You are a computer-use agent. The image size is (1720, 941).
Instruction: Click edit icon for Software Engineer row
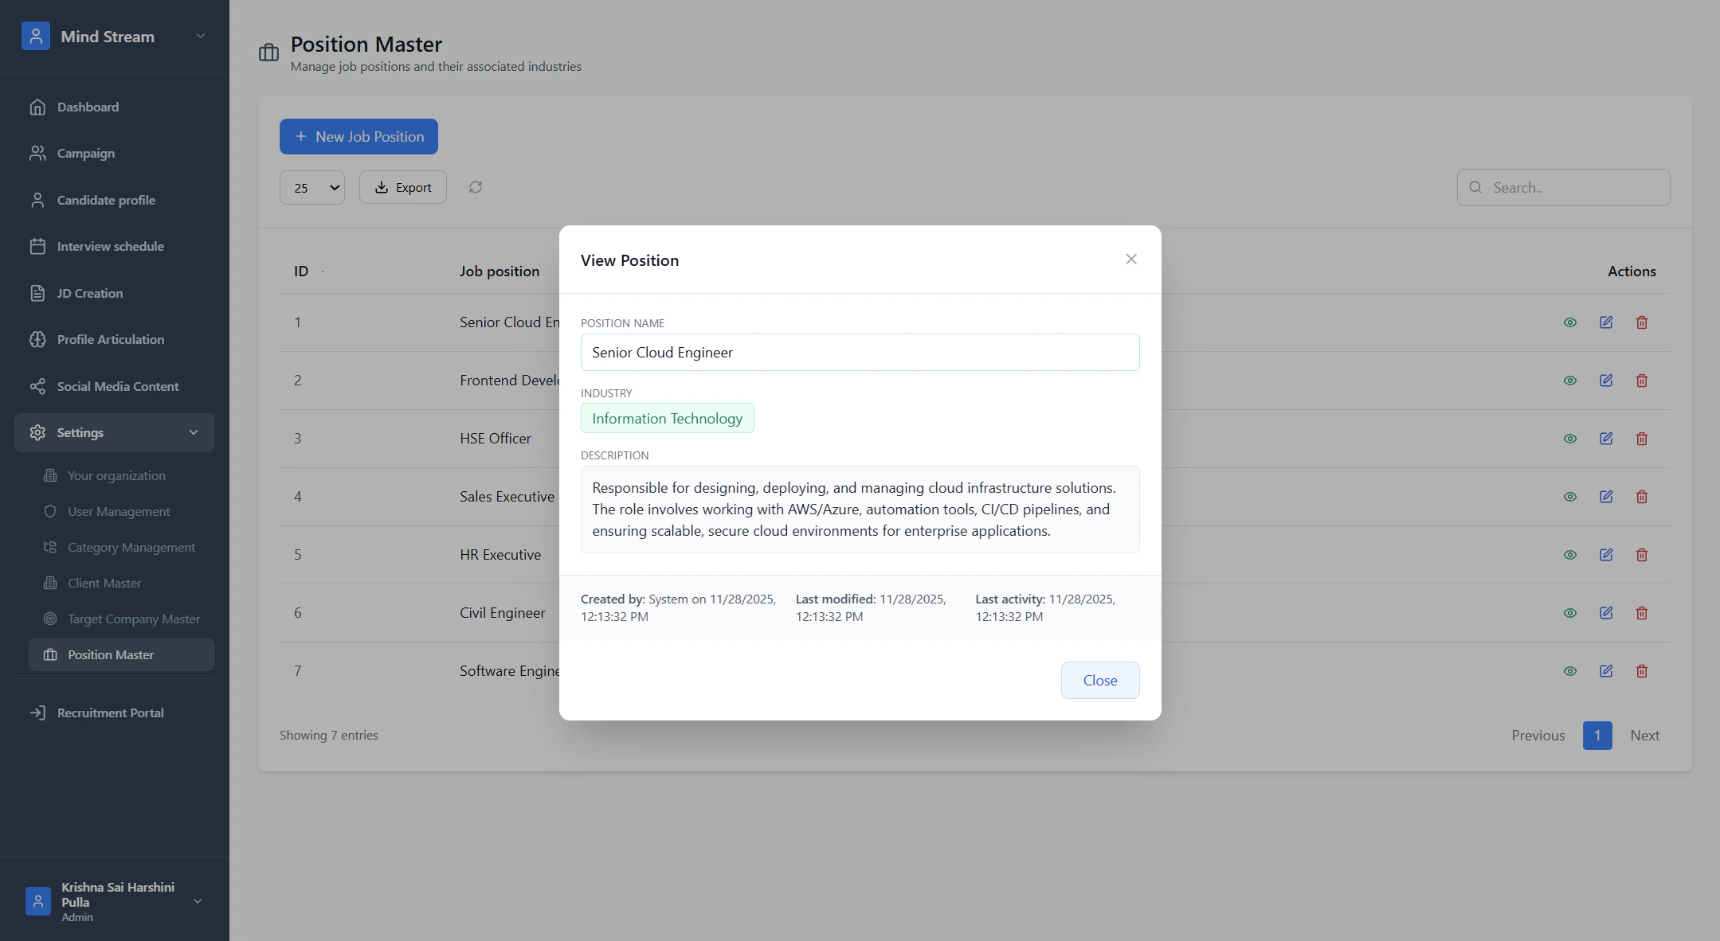(1606, 671)
